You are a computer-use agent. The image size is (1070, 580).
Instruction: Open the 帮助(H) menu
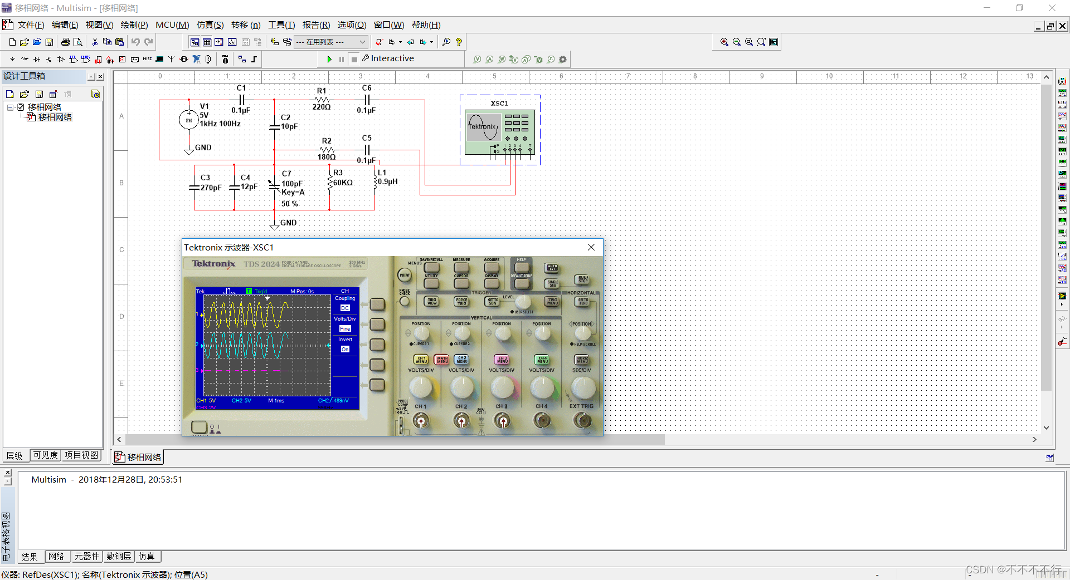(x=426, y=25)
